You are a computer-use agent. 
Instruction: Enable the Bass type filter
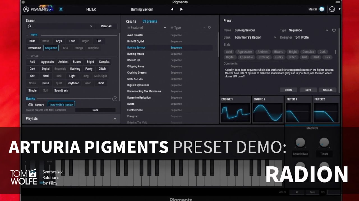[x=33, y=41]
